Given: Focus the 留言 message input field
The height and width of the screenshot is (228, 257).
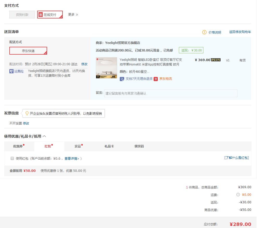Looking at the screenshot, I should coord(171,93).
